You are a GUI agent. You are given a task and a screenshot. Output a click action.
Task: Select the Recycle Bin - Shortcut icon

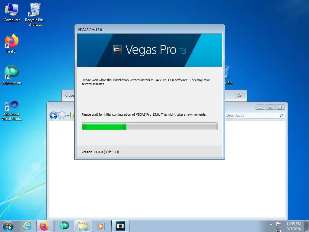[35, 14]
